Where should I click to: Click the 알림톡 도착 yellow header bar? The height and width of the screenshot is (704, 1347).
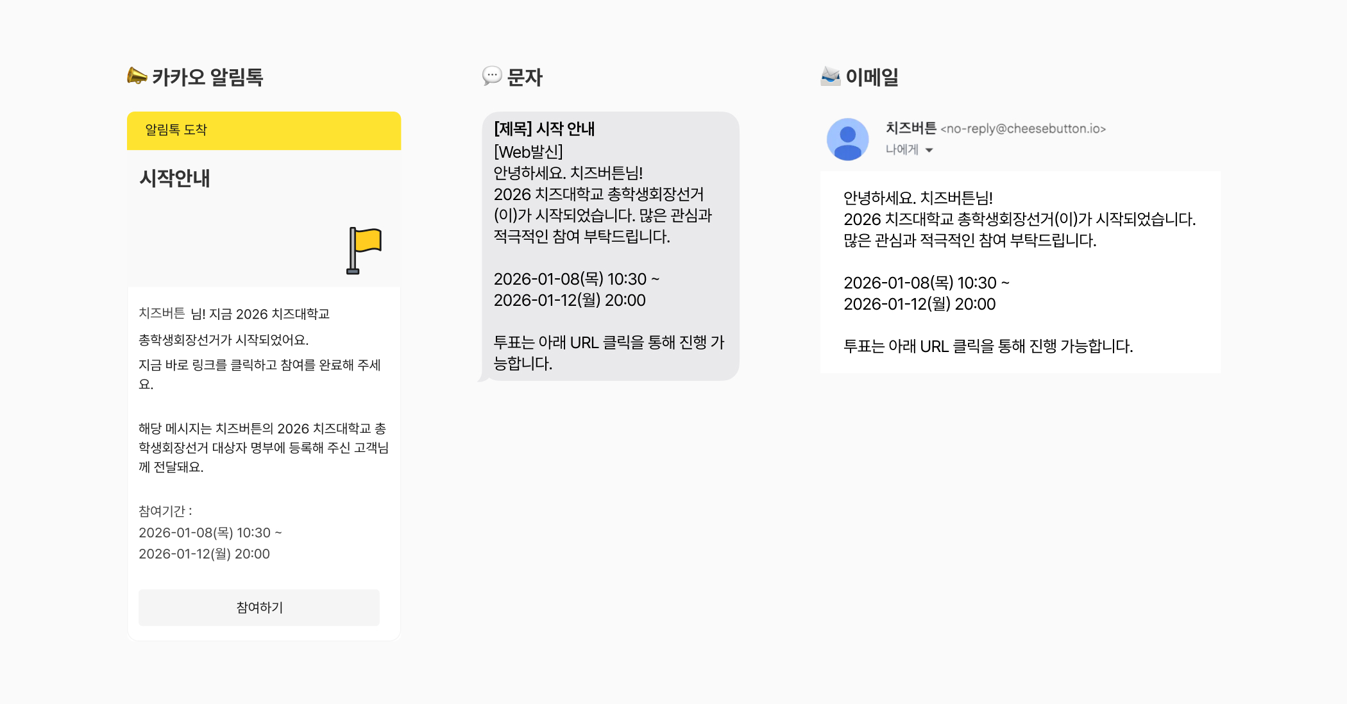pyautogui.click(x=264, y=130)
